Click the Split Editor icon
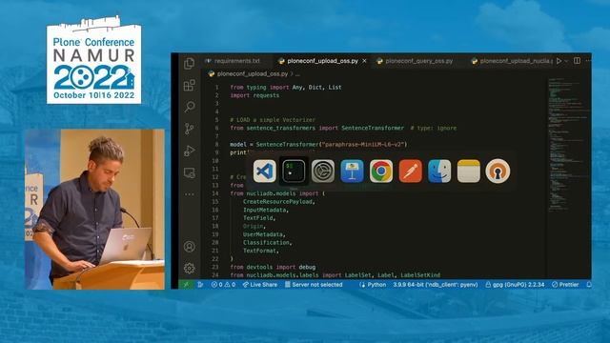Viewport: 610px width, 343px height. point(578,61)
